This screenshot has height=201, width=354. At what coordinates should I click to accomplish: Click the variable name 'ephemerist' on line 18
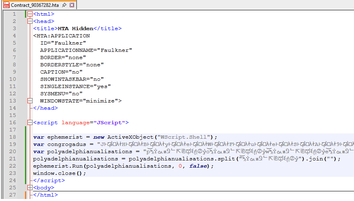[65, 137]
